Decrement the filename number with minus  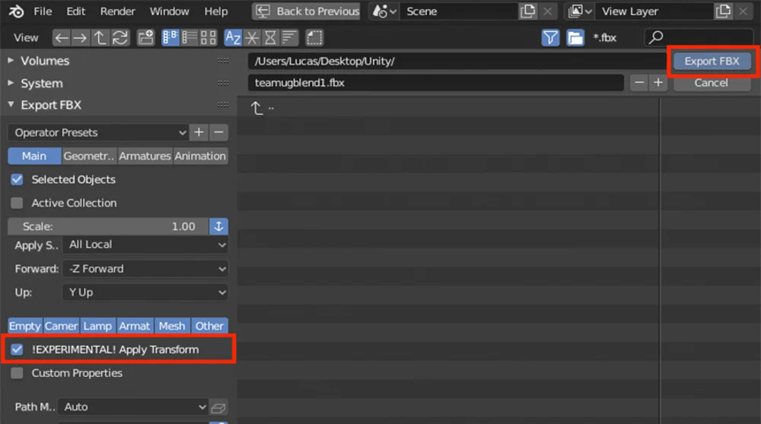coord(640,82)
